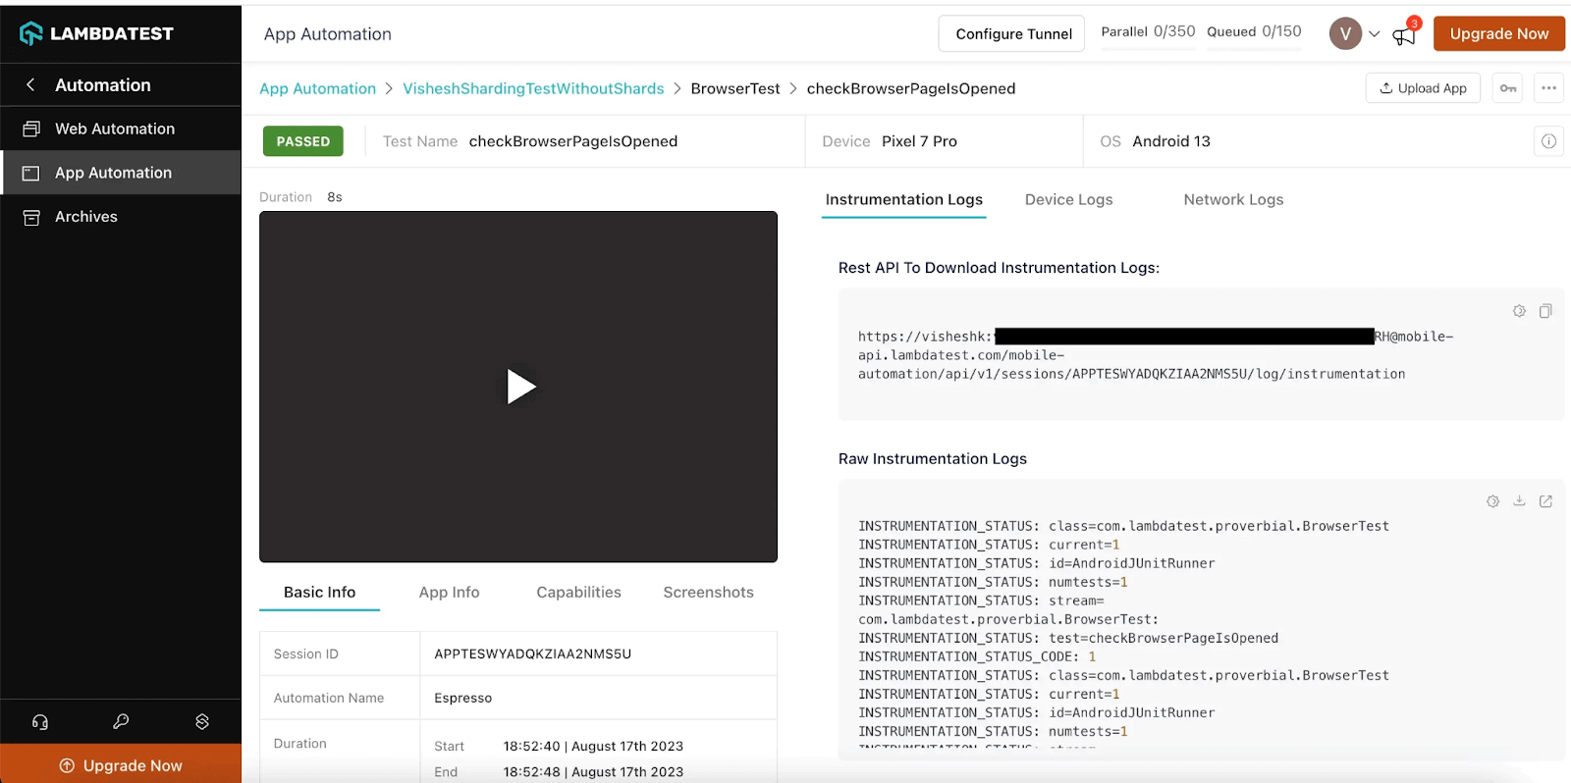This screenshot has height=783, width=1571.
Task: Open the Screenshots tab
Action: (708, 593)
